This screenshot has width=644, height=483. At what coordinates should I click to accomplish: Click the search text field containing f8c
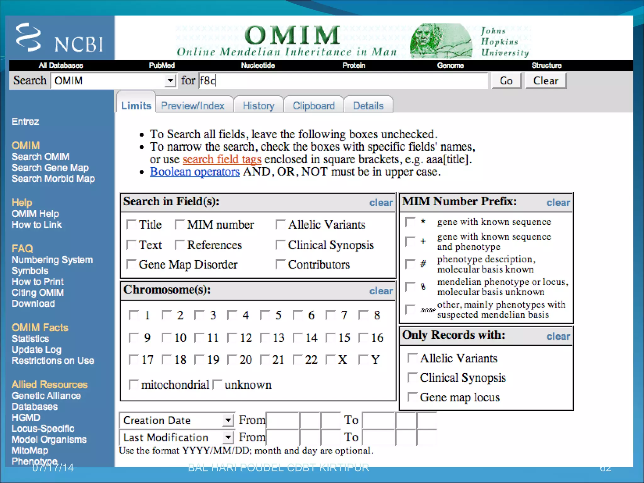[343, 81]
